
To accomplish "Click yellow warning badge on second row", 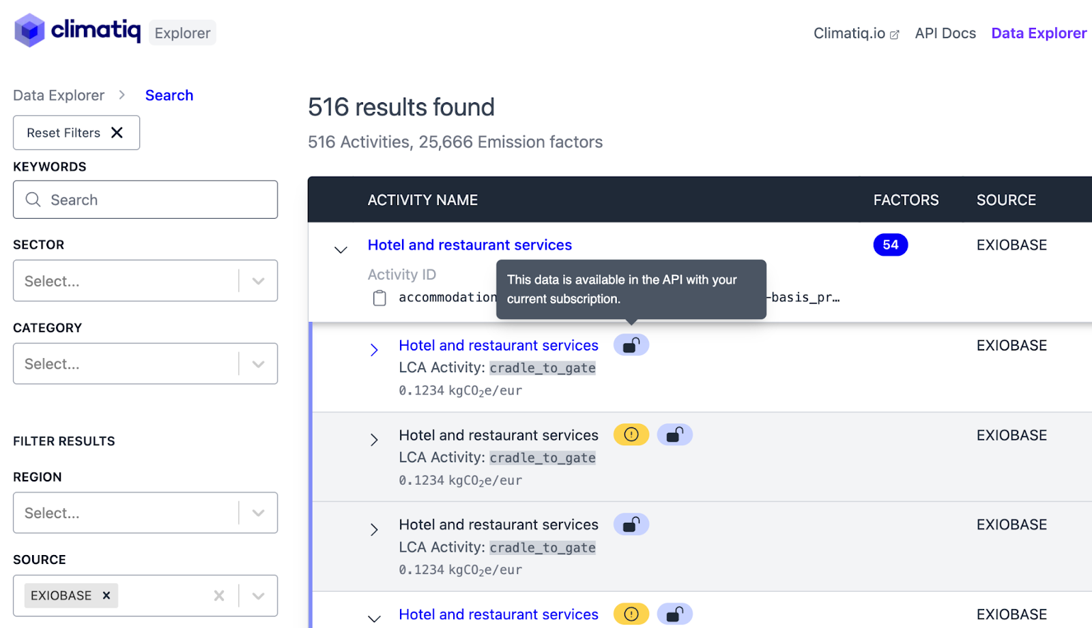I will coord(631,434).
